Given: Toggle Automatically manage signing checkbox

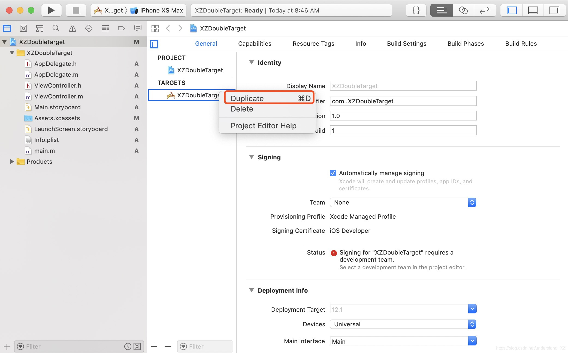Looking at the screenshot, I should tap(333, 173).
